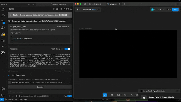Click the Share button in Figma
This screenshot has width=181, height=102.
[x=175, y=10]
